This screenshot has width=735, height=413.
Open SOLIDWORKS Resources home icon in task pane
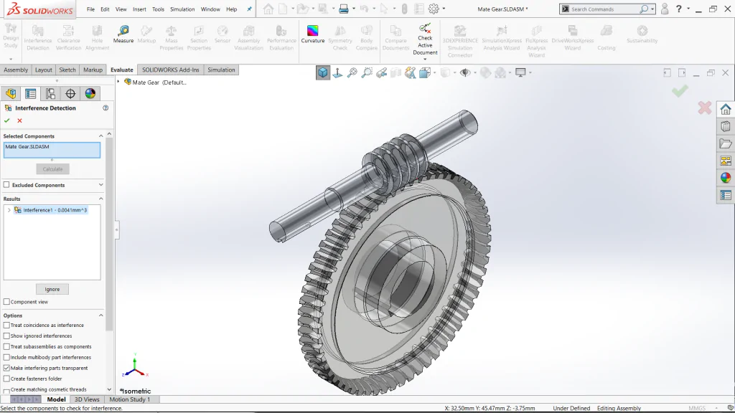pos(726,110)
